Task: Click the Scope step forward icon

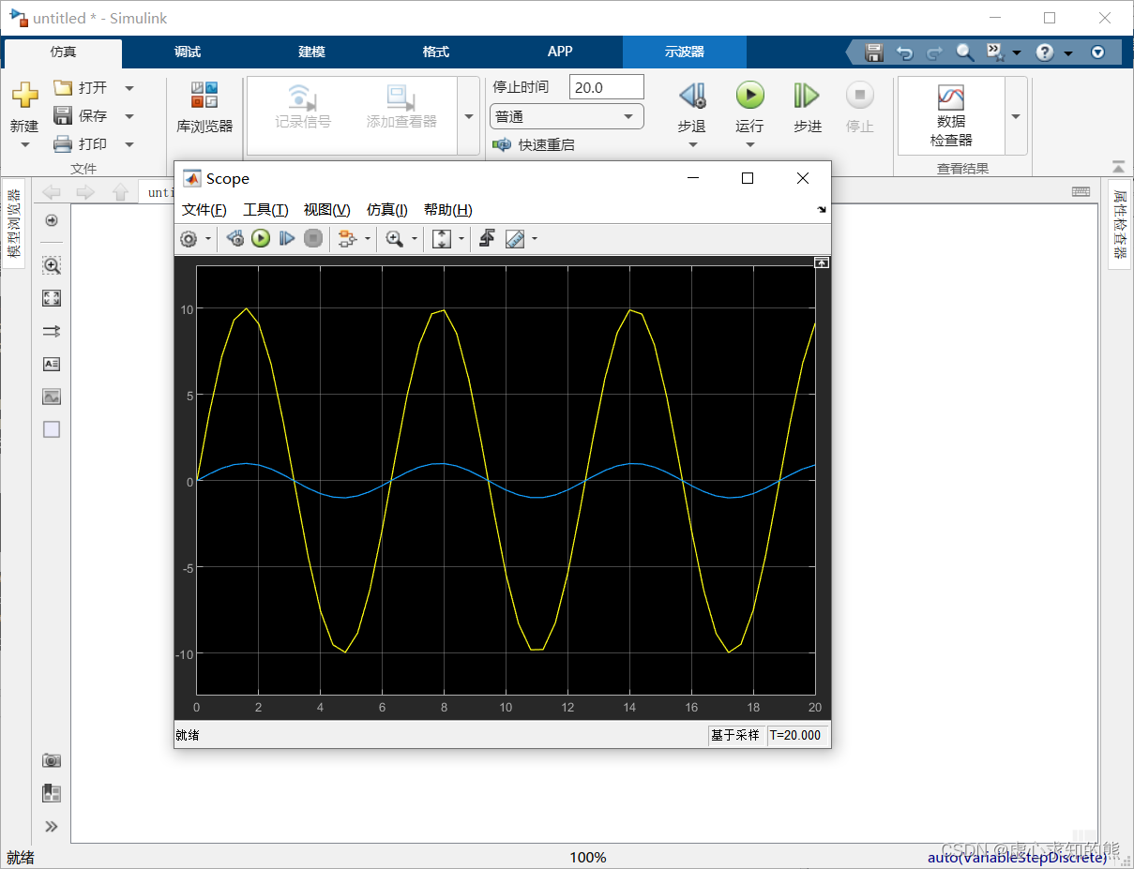Action: click(287, 239)
